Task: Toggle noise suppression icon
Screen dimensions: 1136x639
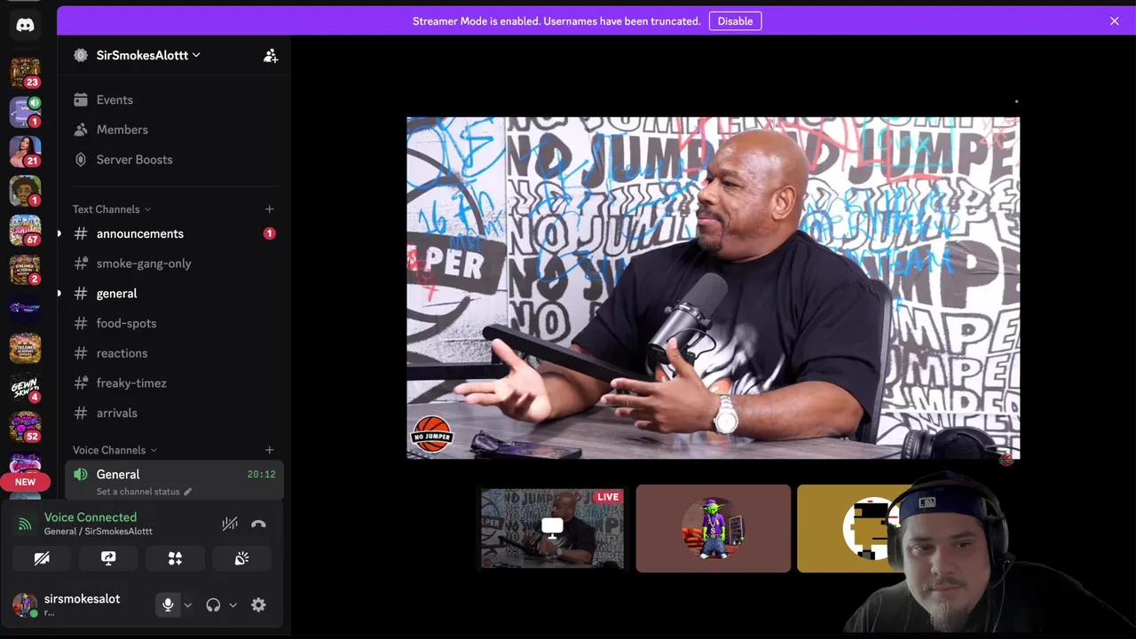Action: [230, 524]
